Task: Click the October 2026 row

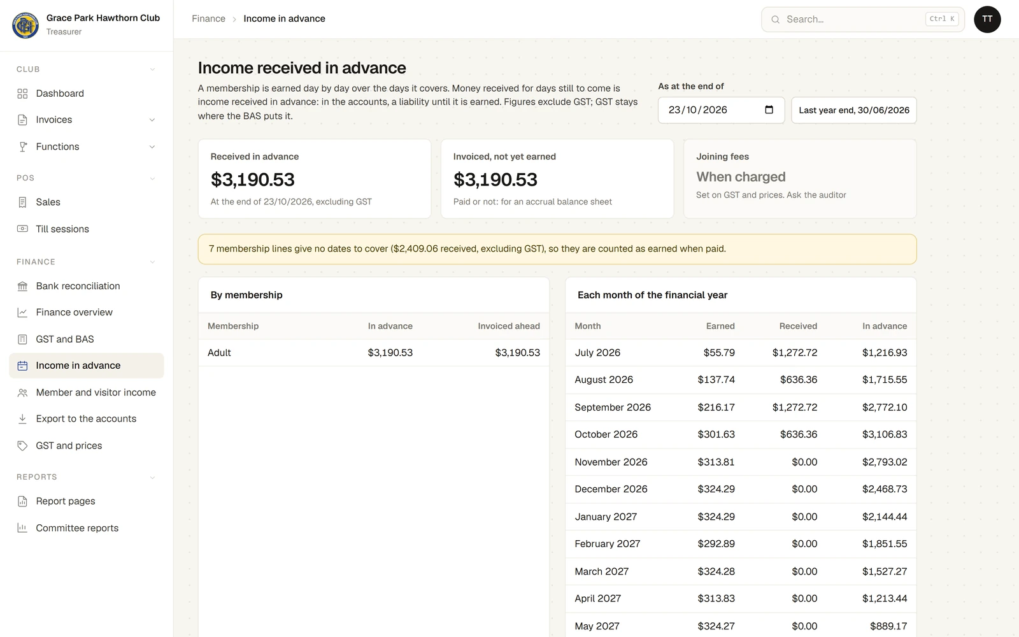Action: click(741, 434)
